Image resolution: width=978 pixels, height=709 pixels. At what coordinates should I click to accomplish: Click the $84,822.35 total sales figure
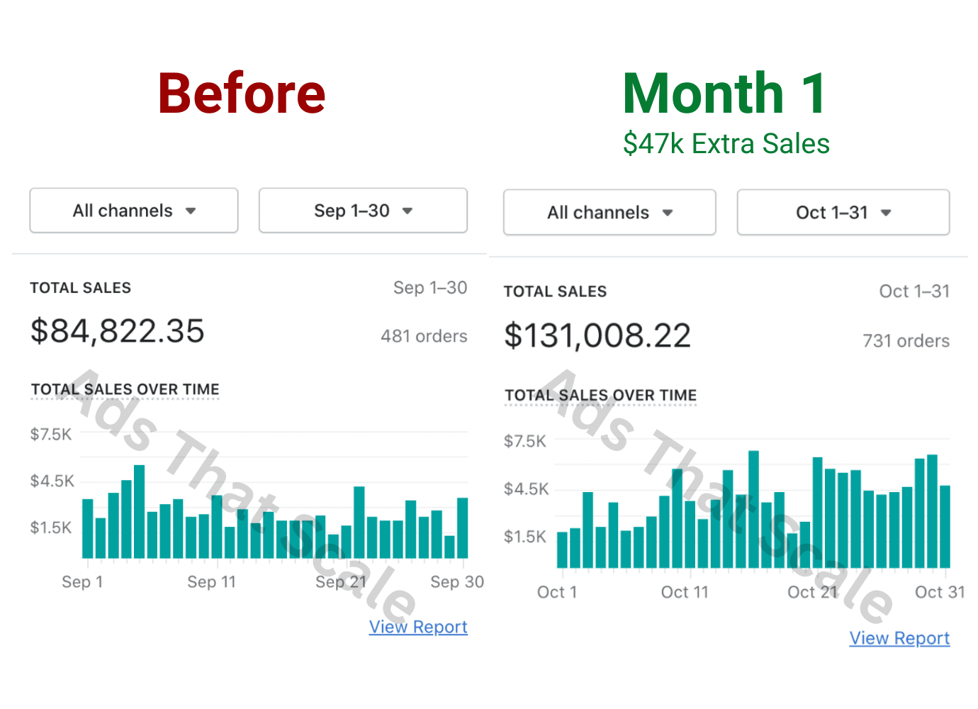coord(118,331)
